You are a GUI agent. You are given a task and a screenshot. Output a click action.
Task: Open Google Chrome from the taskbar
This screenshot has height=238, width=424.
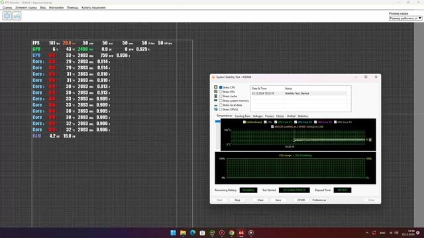[231, 233]
